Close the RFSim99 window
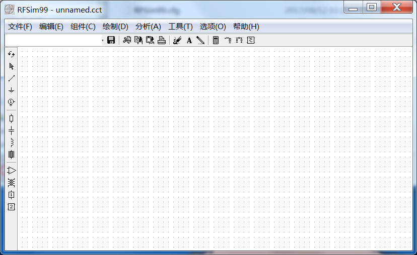The height and width of the screenshot is (255, 417). (x=397, y=7)
